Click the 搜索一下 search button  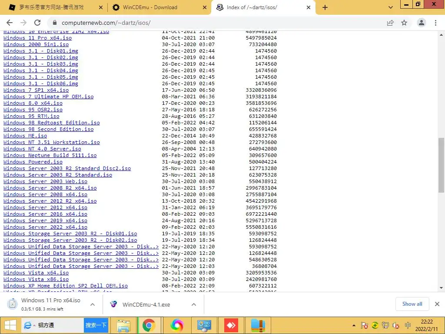click(96, 325)
